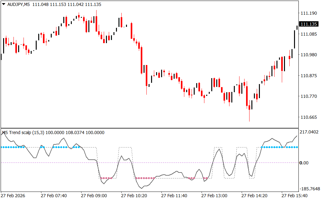Click the rightmost blue dotted segment in indicator
The height and width of the screenshot is (200, 321).
pos(279,147)
